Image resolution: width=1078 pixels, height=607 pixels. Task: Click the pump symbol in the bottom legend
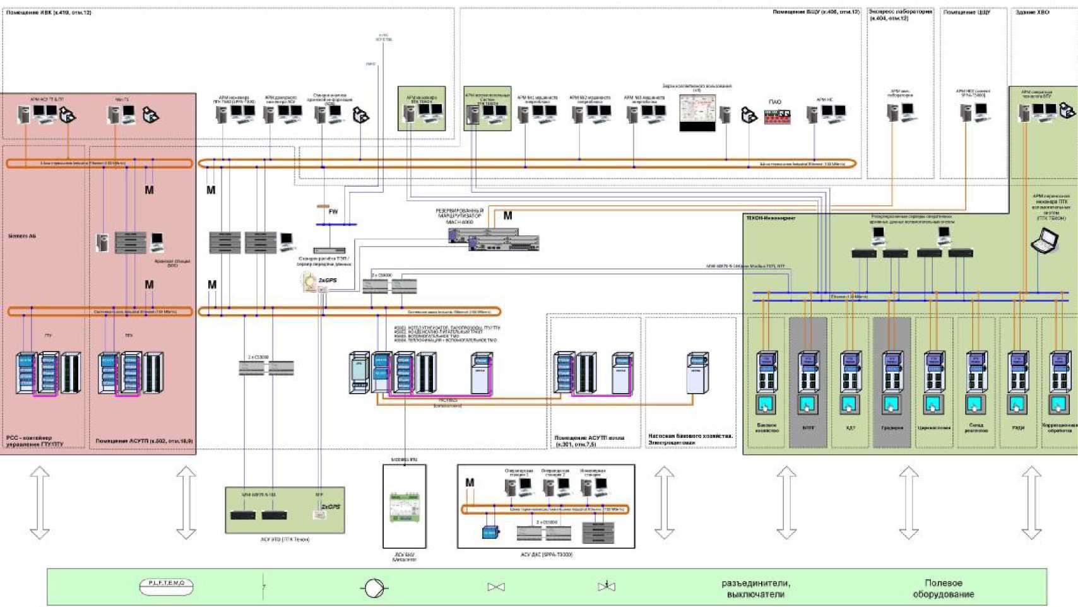374,587
